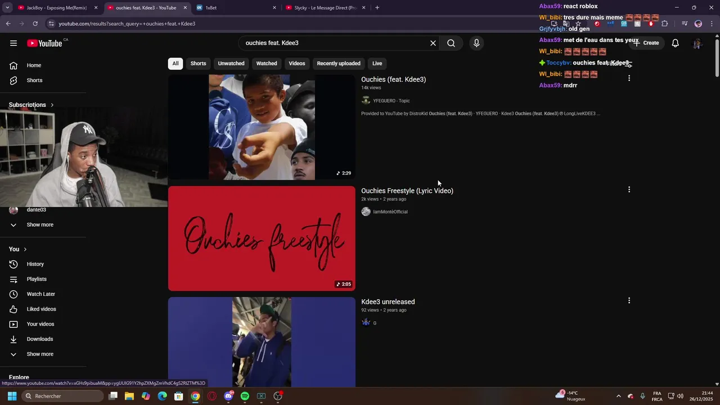Select the All filter chip
The height and width of the screenshot is (405, 720).
point(175,64)
